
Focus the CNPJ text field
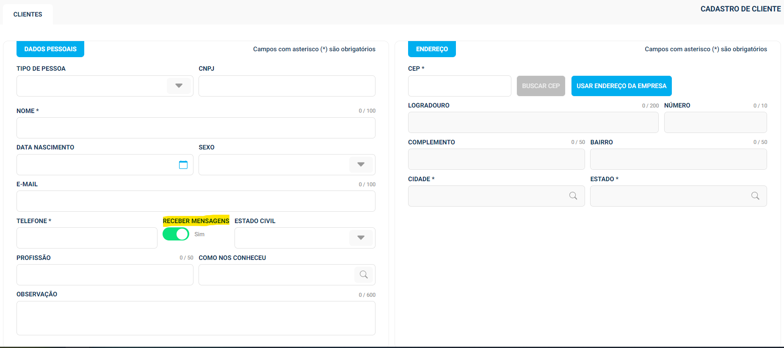pyautogui.click(x=287, y=86)
